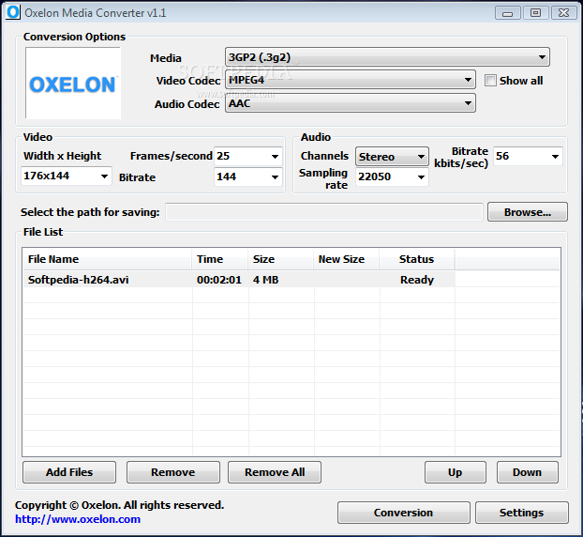
Task: Sort by File Name column header
Action: [x=107, y=259]
